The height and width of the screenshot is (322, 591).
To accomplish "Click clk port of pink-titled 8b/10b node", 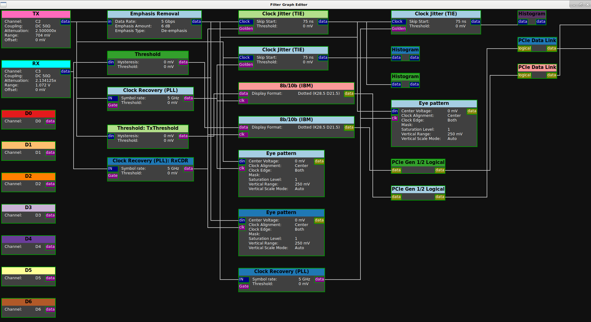I will pyautogui.click(x=243, y=101).
